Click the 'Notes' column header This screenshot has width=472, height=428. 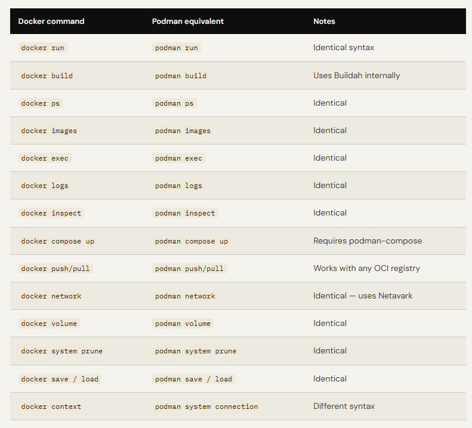point(324,21)
